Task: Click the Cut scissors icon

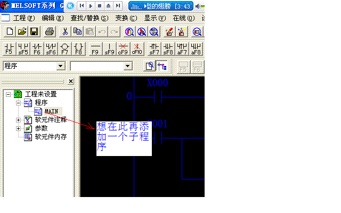Action: click(65, 32)
